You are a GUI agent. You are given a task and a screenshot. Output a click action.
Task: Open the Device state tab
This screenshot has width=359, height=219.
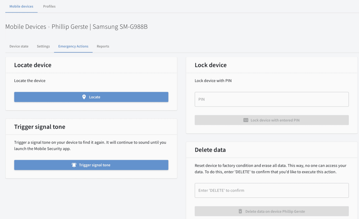click(x=19, y=46)
